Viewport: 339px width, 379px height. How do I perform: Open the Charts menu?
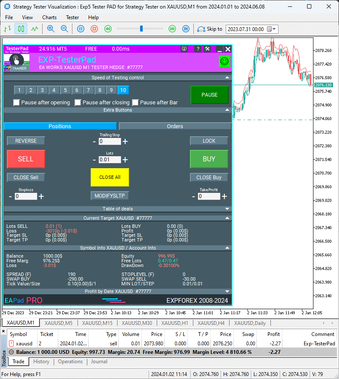coord(49,17)
